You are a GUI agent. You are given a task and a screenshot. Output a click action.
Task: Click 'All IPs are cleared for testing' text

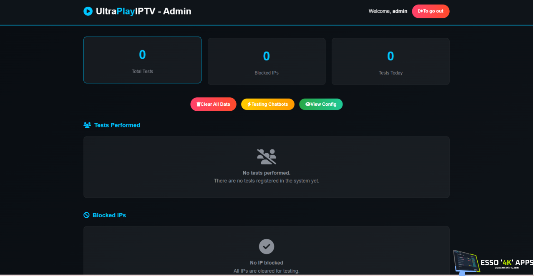pyautogui.click(x=267, y=271)
